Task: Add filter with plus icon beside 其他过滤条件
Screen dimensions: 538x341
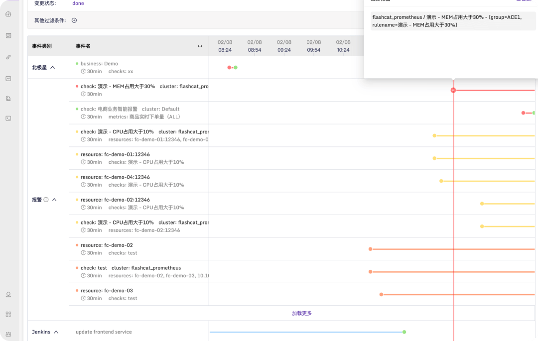Action: click(74, 20)
